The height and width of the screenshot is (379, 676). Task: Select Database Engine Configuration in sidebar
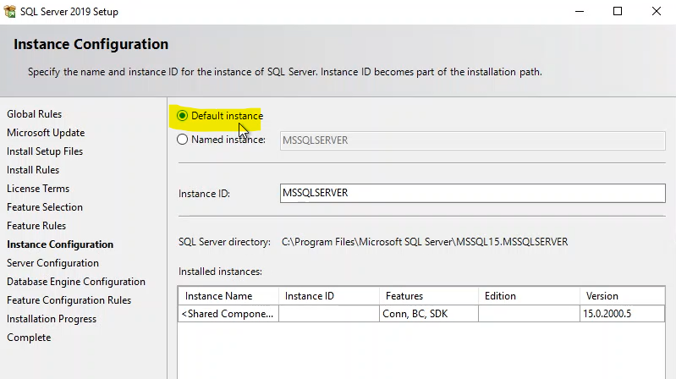tap(76, 282)
